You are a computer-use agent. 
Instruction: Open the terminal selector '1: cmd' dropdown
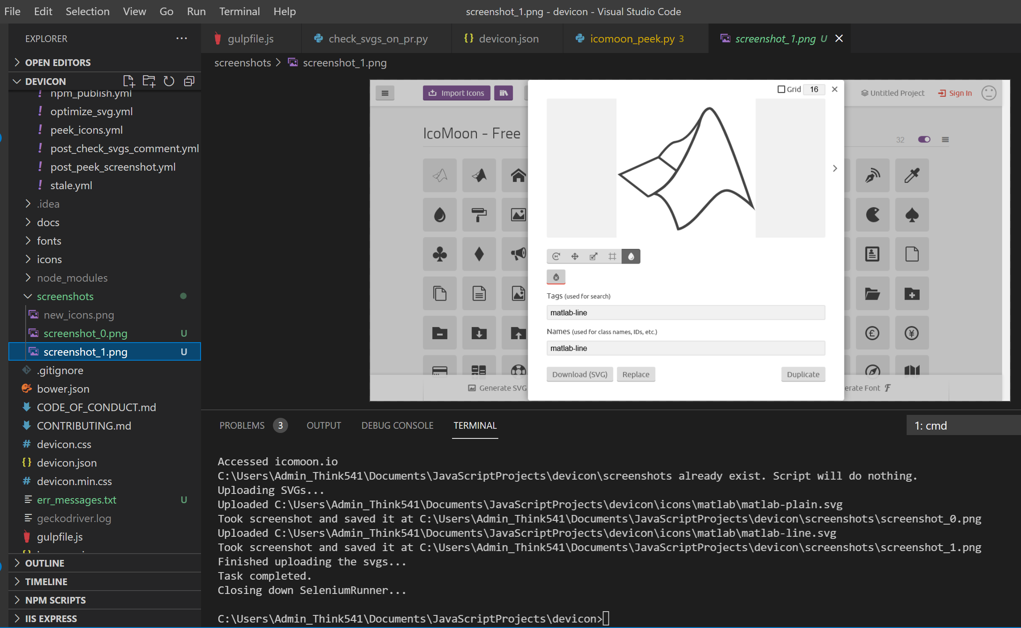click(x=963, y=425)
